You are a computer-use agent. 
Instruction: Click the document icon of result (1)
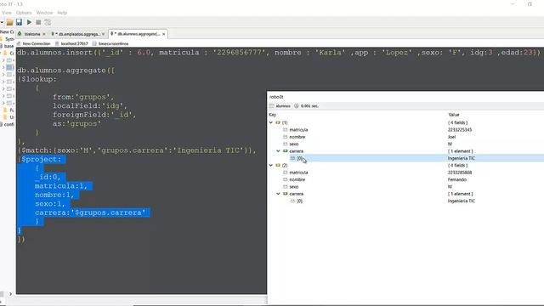point(278,122)
